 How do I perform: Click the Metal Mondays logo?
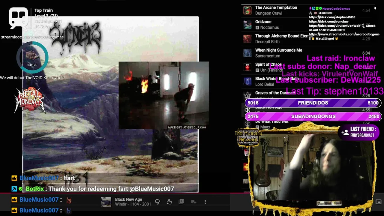point(30,100)
